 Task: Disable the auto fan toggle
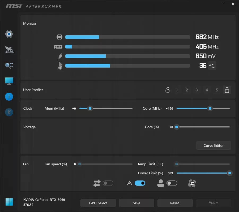(140, 183)
